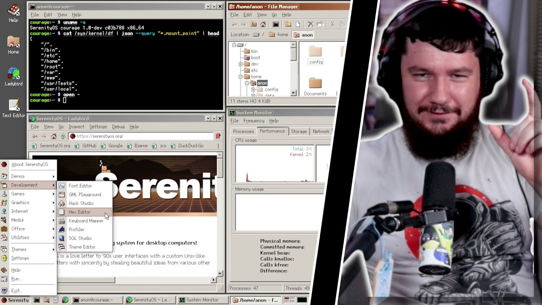Expand the Utilities submenu
Screen dimensions: 542x305
(x=28, y=237)
